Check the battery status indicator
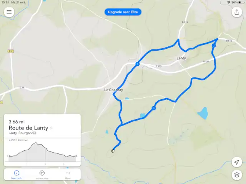This screenshot has width=246, height=184. click(241, 2)
